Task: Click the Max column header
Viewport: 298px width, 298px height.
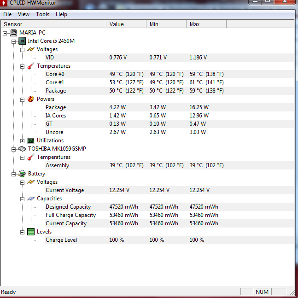Action: pyautogui.click(x=207, y=24)
